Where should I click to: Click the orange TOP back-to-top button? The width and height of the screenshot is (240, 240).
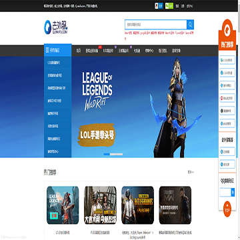227,209
